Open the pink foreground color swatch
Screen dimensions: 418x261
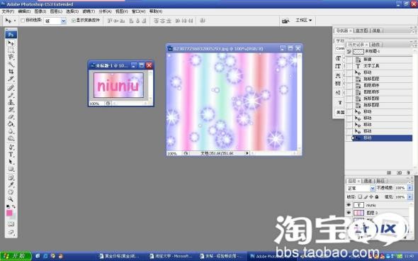point(9,213)
